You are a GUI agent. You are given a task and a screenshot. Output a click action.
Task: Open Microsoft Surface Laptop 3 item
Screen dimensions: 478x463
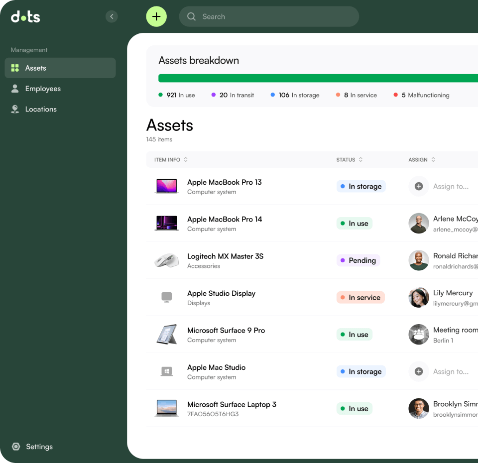232,404
